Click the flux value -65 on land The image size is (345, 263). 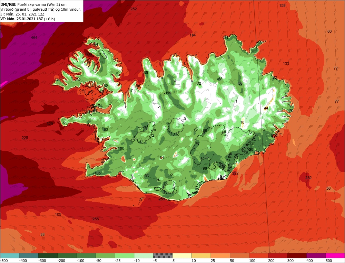click(x=145, y=73)
